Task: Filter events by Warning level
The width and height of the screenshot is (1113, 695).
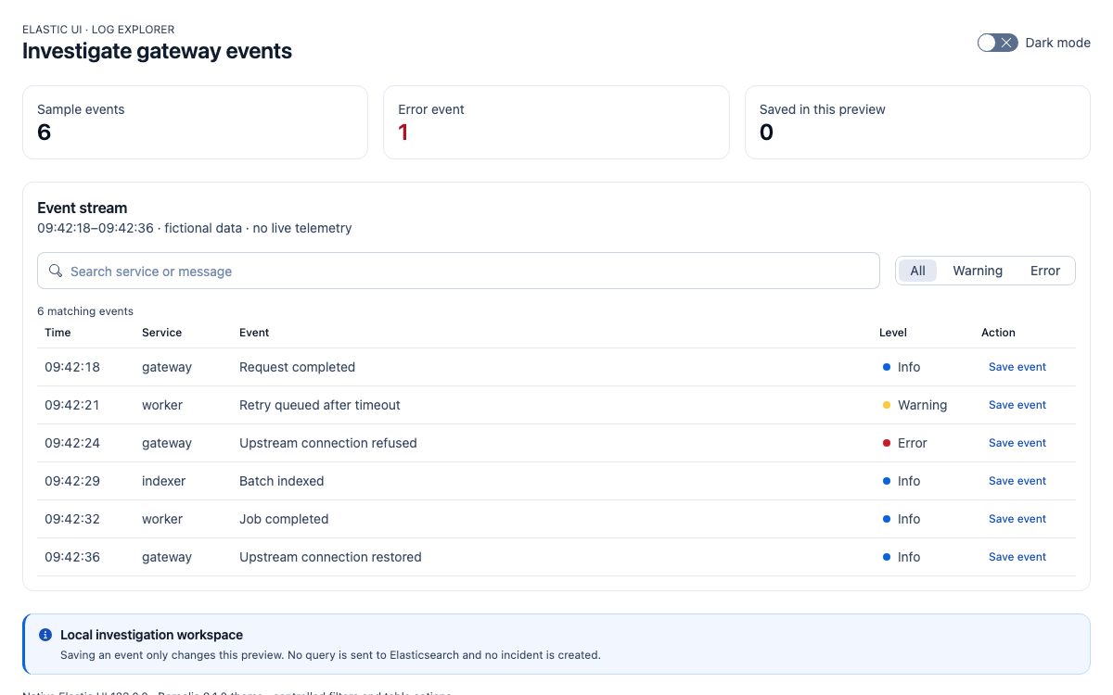Action: (x=978, y=271)
